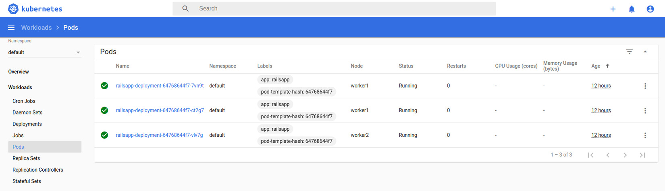This screenshot has width=665, height=191.
Task: Open the Namespace dropdown
Action: click(x=44, y=52)
